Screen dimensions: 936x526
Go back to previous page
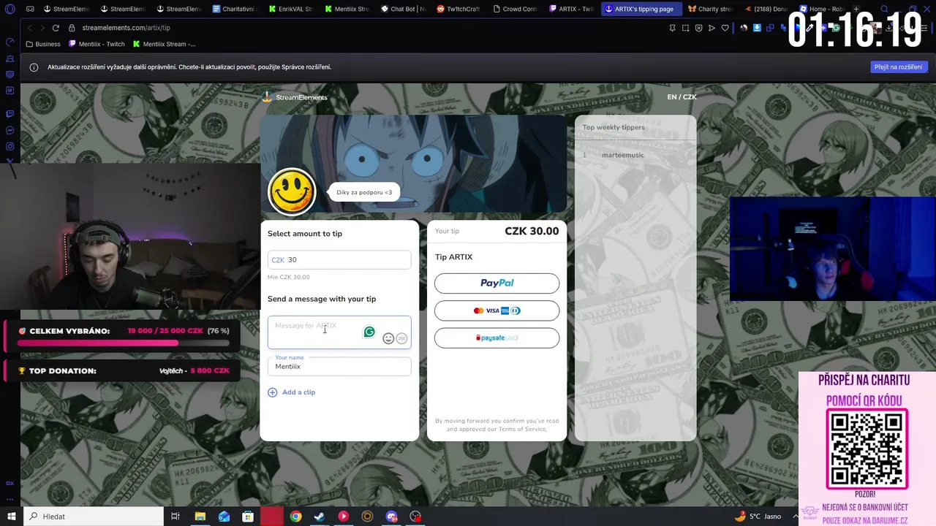point(29,28)
